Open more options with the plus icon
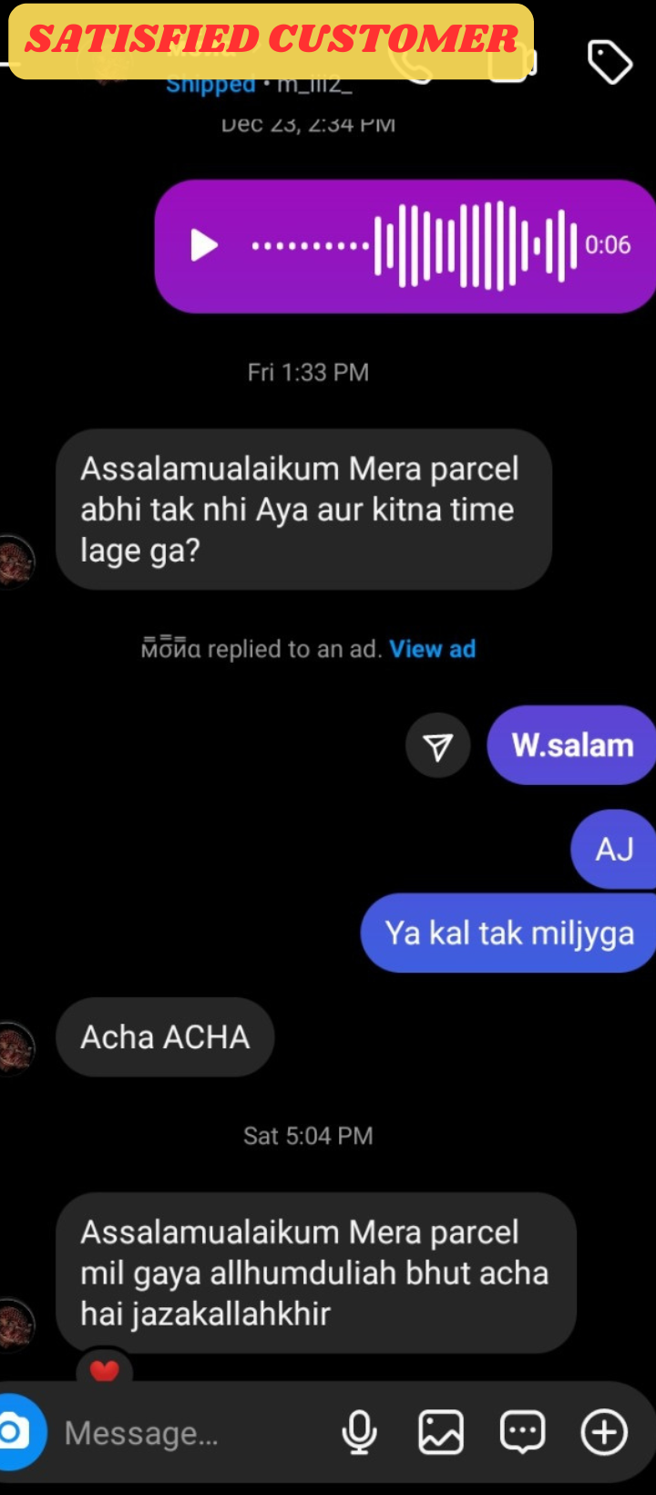656x1495 pixels. [605, 1432]
